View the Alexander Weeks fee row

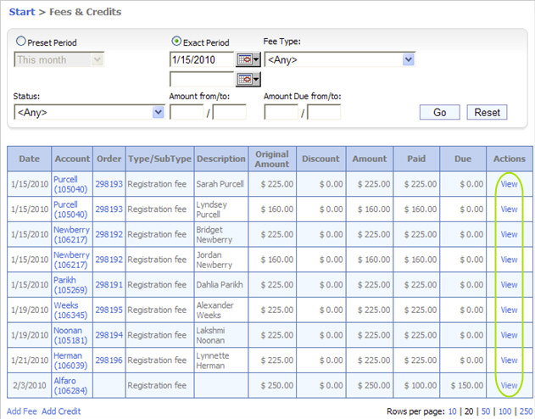pos(509,310)
